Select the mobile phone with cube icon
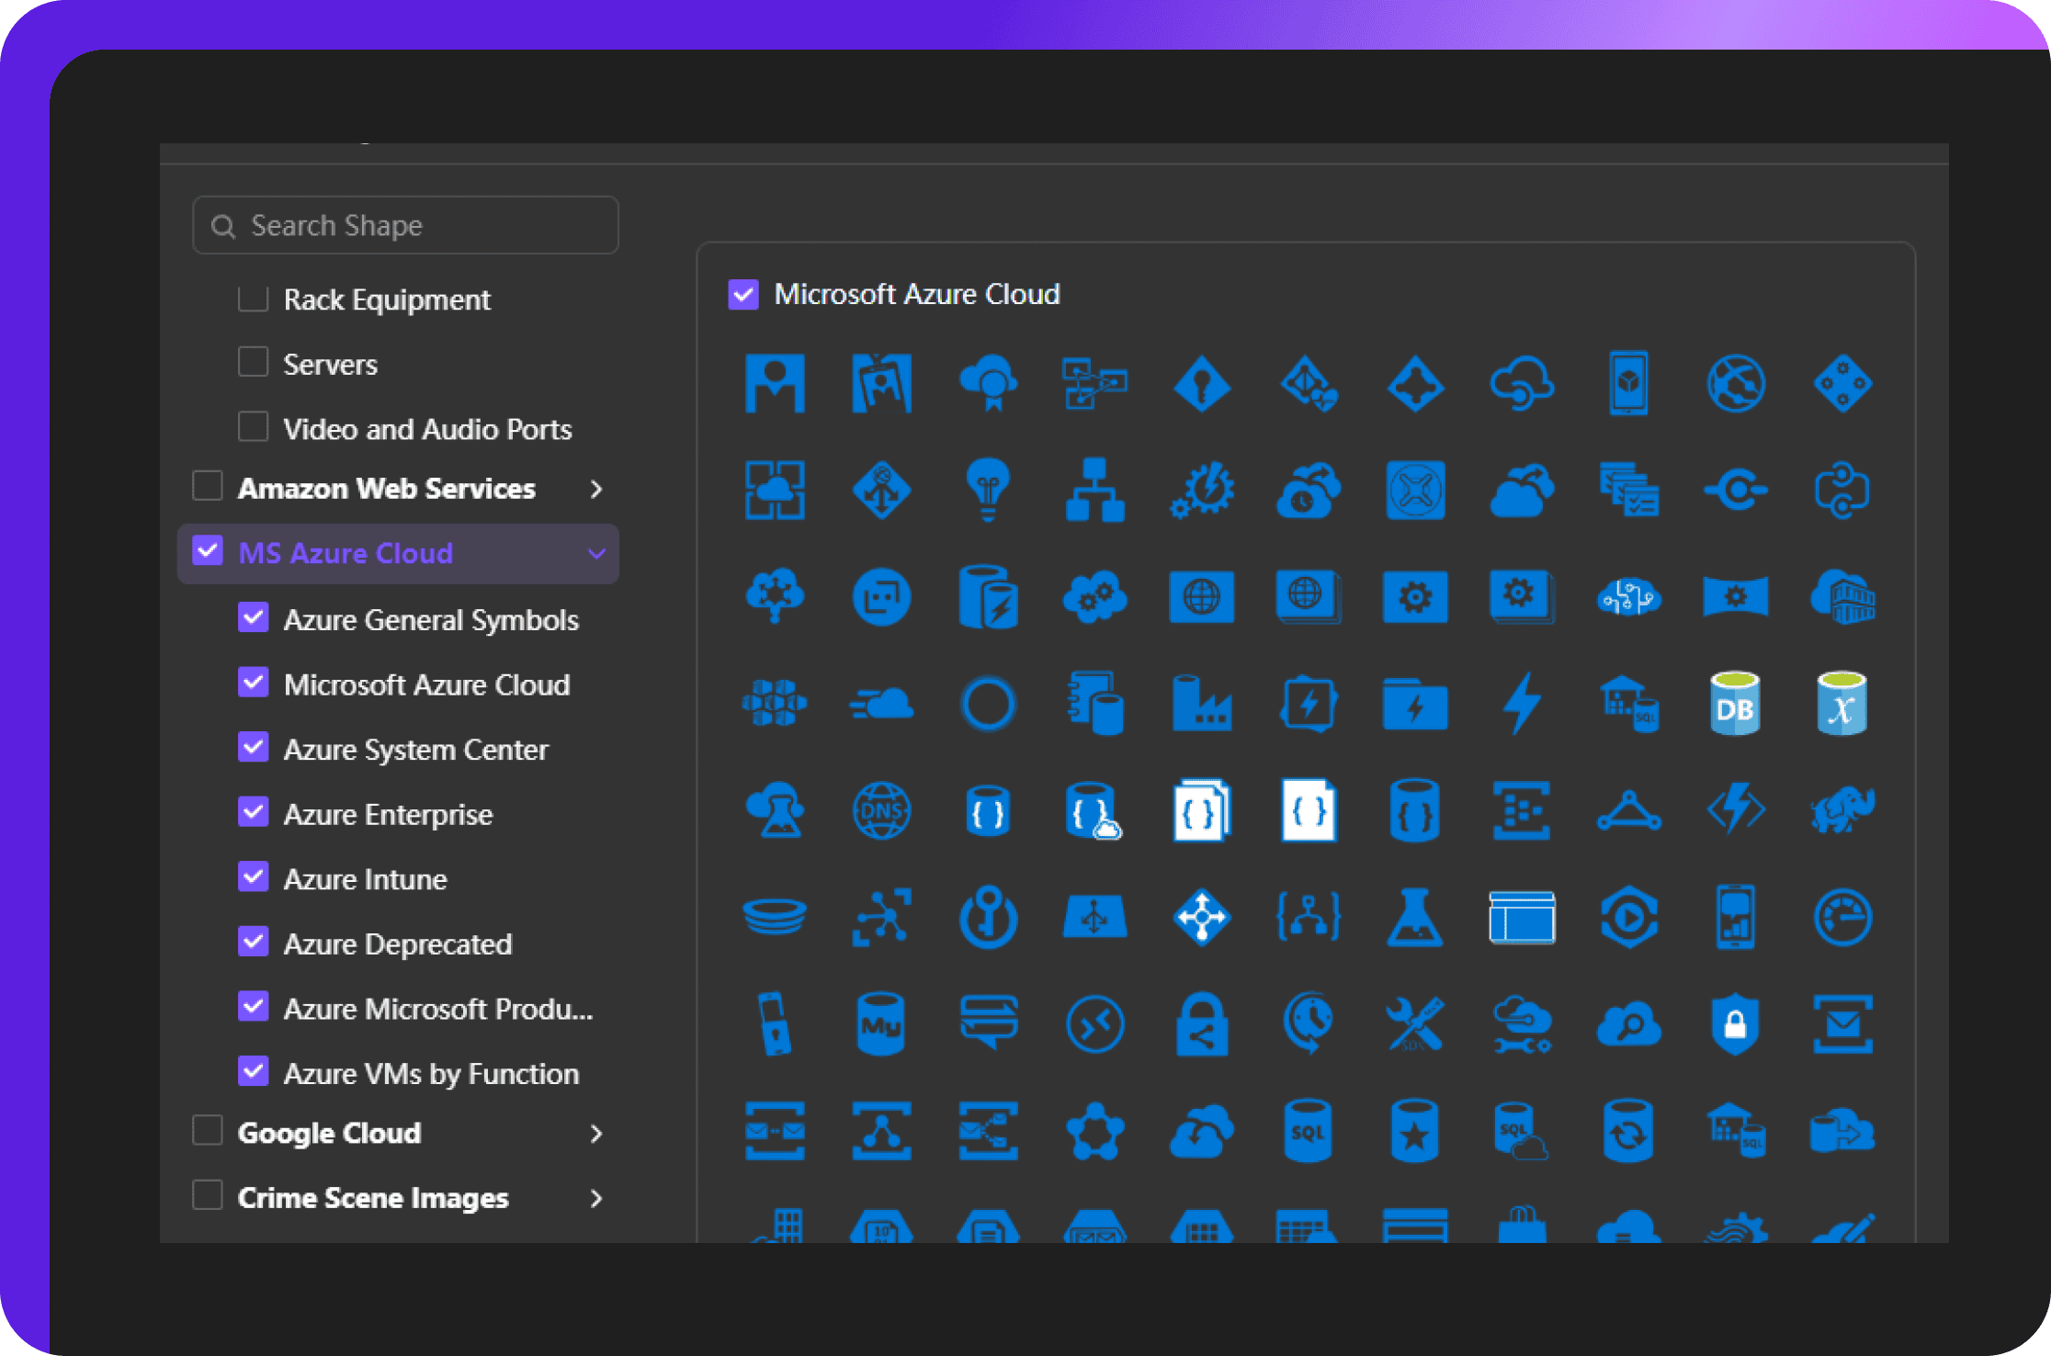The image size is (2051, 1356). (1628, 383)
